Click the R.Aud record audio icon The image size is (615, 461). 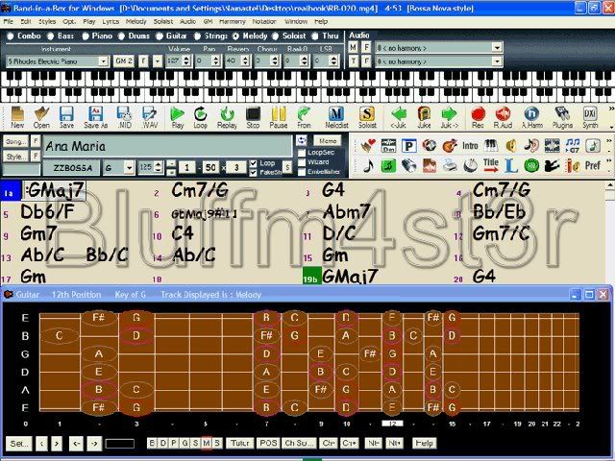503,117
